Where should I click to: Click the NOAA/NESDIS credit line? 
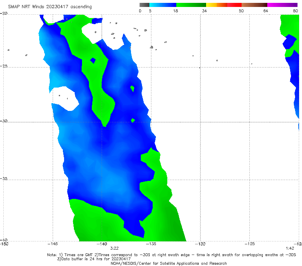(x=169, y=263)
